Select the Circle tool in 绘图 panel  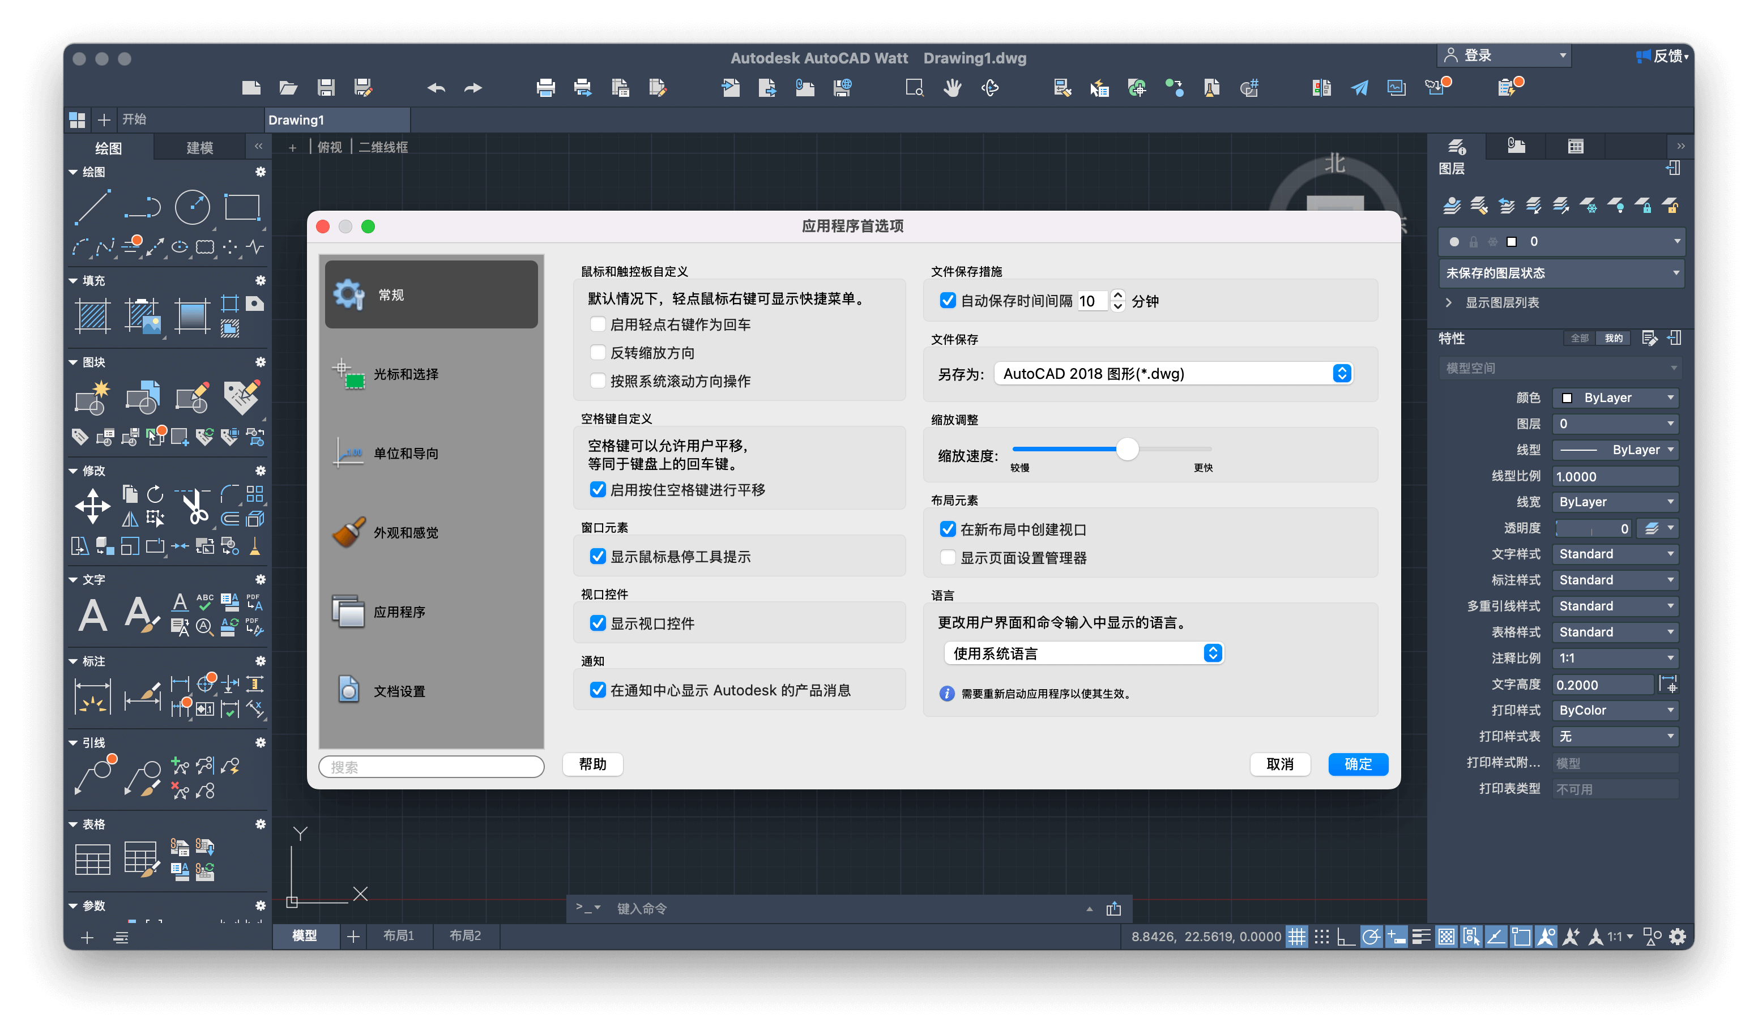tap(193, 207)
